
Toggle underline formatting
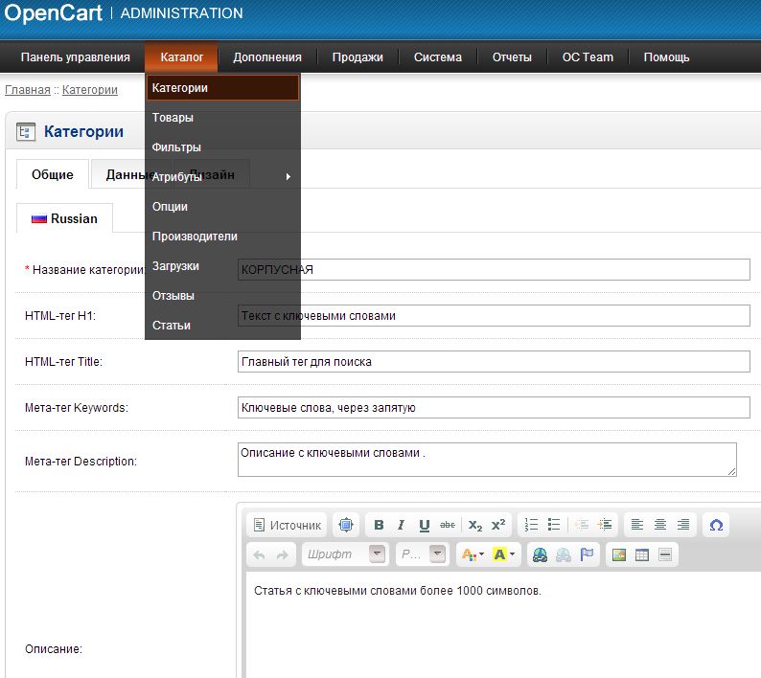(x=424, y=525)
